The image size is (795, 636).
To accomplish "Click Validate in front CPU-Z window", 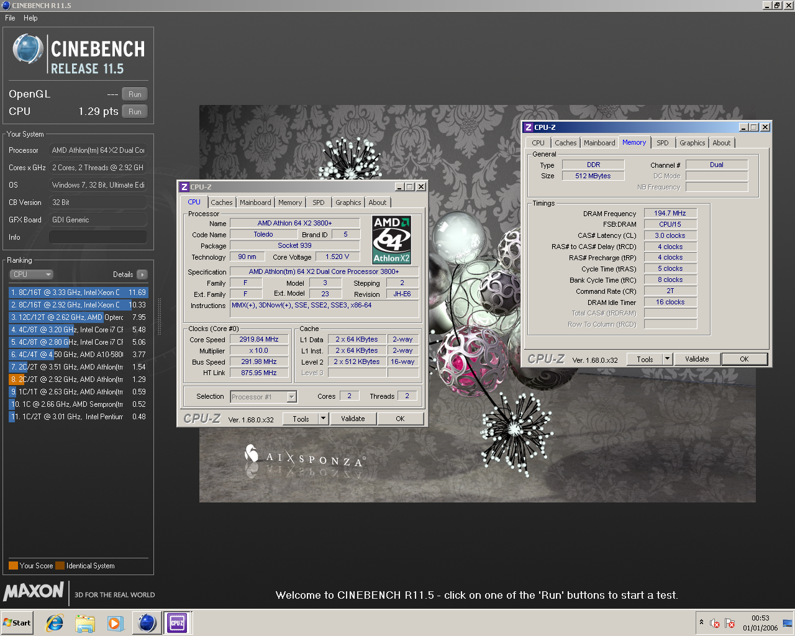I will click(353, 419).
